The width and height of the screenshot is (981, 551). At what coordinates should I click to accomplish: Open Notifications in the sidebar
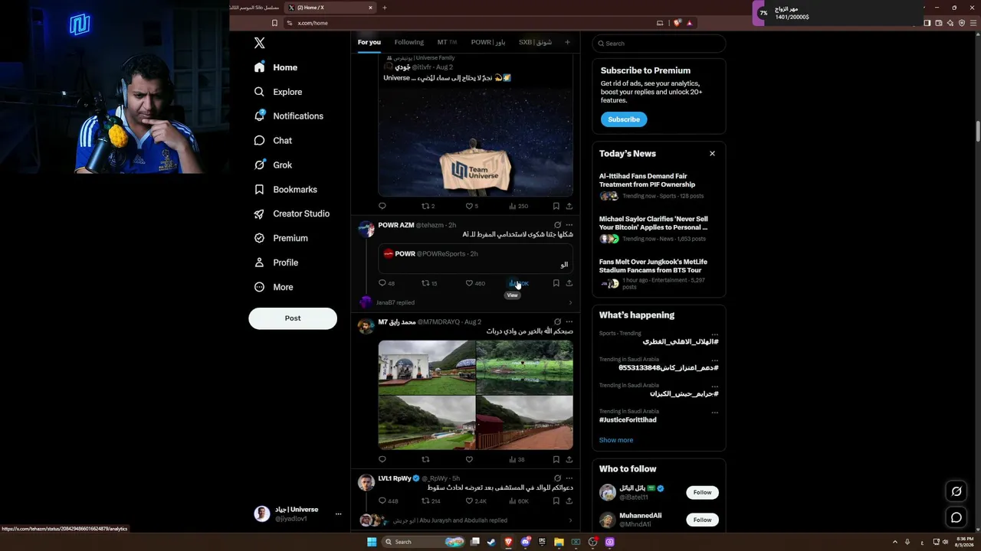coord(289,116)
